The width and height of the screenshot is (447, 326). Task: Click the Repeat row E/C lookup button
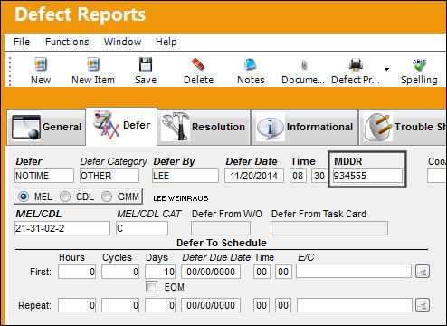[x=423, y=305]
